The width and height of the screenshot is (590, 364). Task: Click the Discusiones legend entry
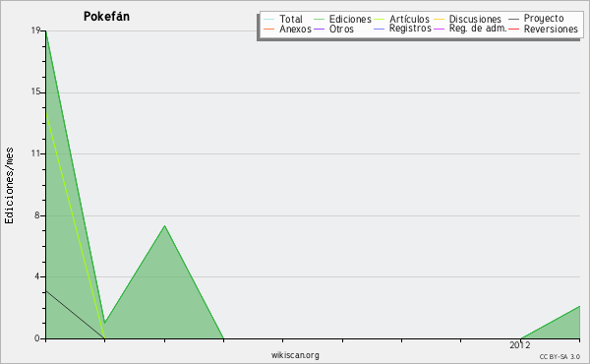tap(468, 19)
